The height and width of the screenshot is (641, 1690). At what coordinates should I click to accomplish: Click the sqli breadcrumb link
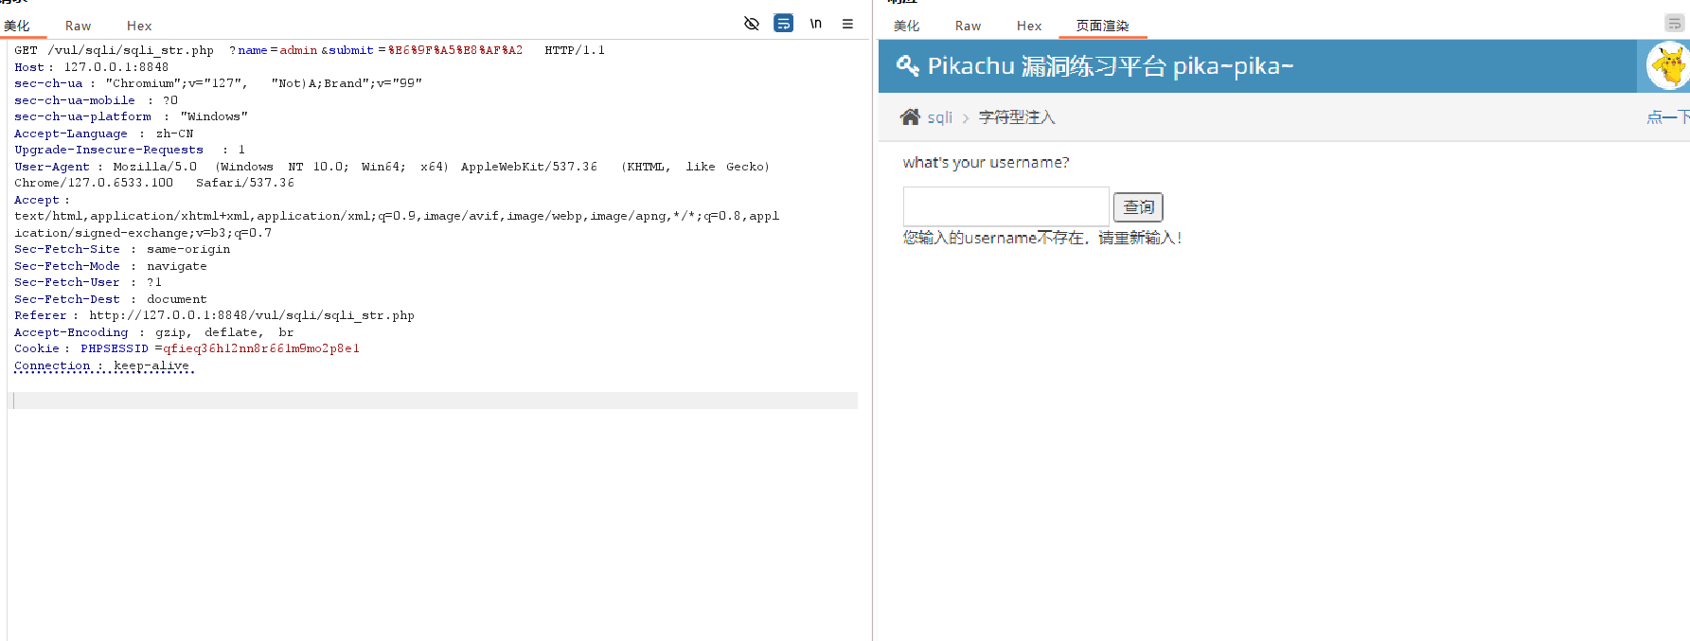tap(939, 117)
